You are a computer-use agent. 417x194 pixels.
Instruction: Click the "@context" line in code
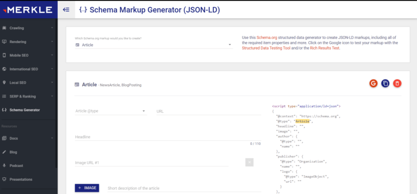click(x=308, y=116)
